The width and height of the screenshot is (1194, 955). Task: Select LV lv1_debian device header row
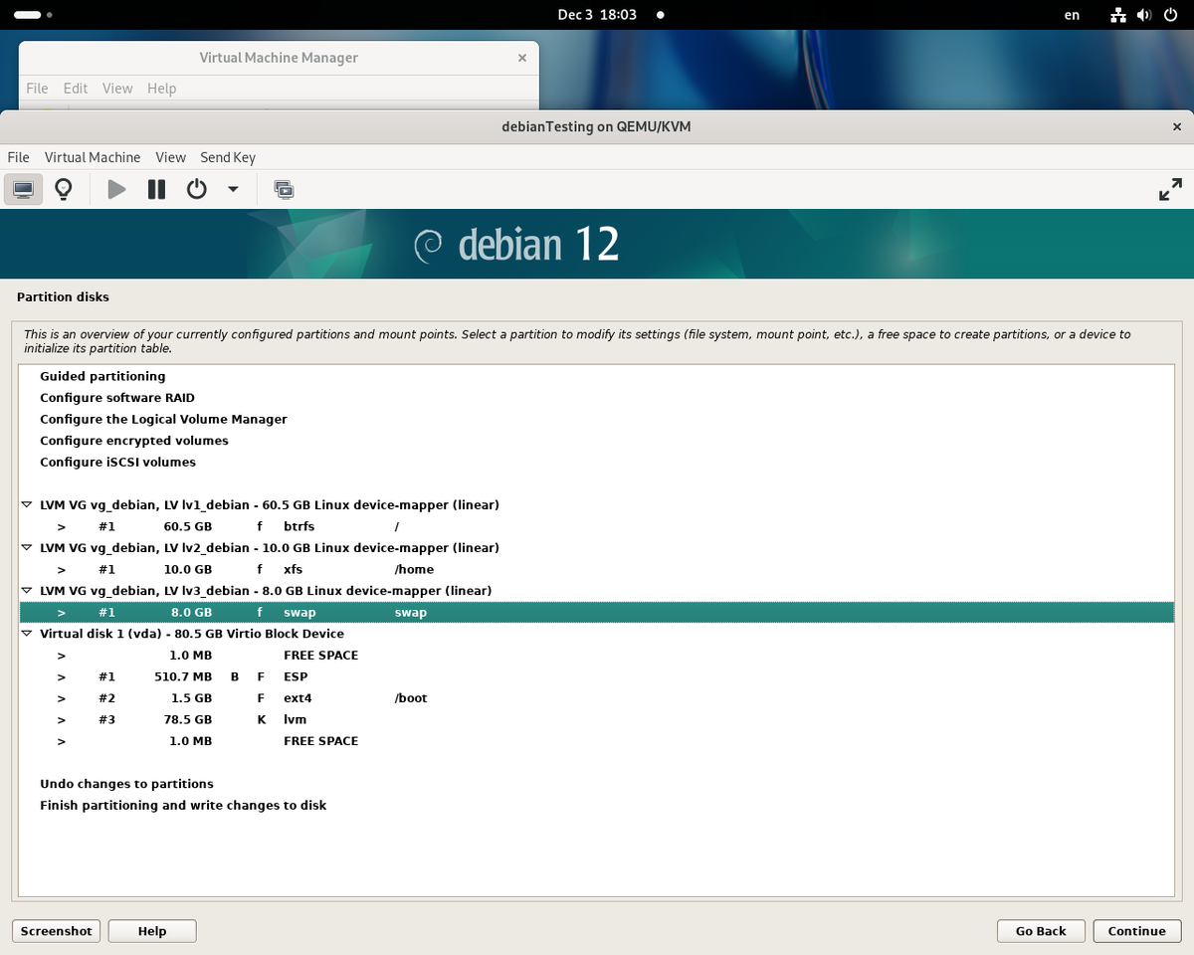click(x=597, y=505)
